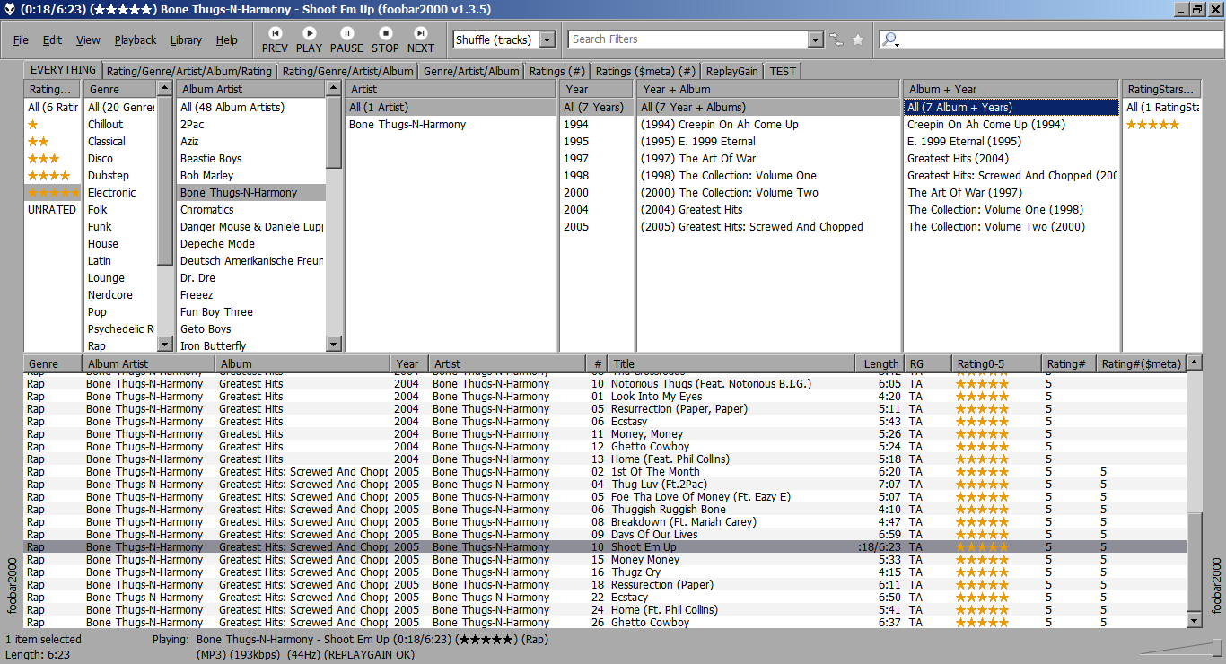The width and height of the screenshot is (1226, 664).
Task: Select five stars in the RatingStars column
Action: pyautogui.click(x=1153, y=125)
